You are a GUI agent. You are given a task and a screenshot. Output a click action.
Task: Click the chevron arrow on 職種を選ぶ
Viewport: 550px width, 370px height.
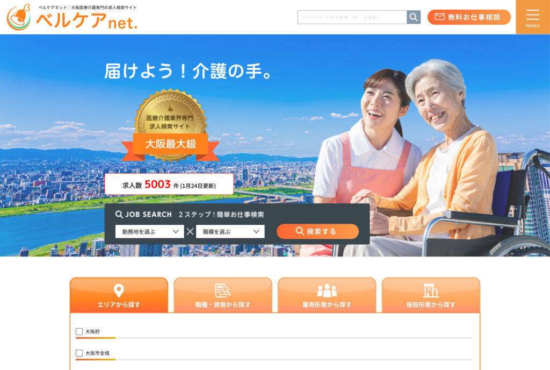256,232
